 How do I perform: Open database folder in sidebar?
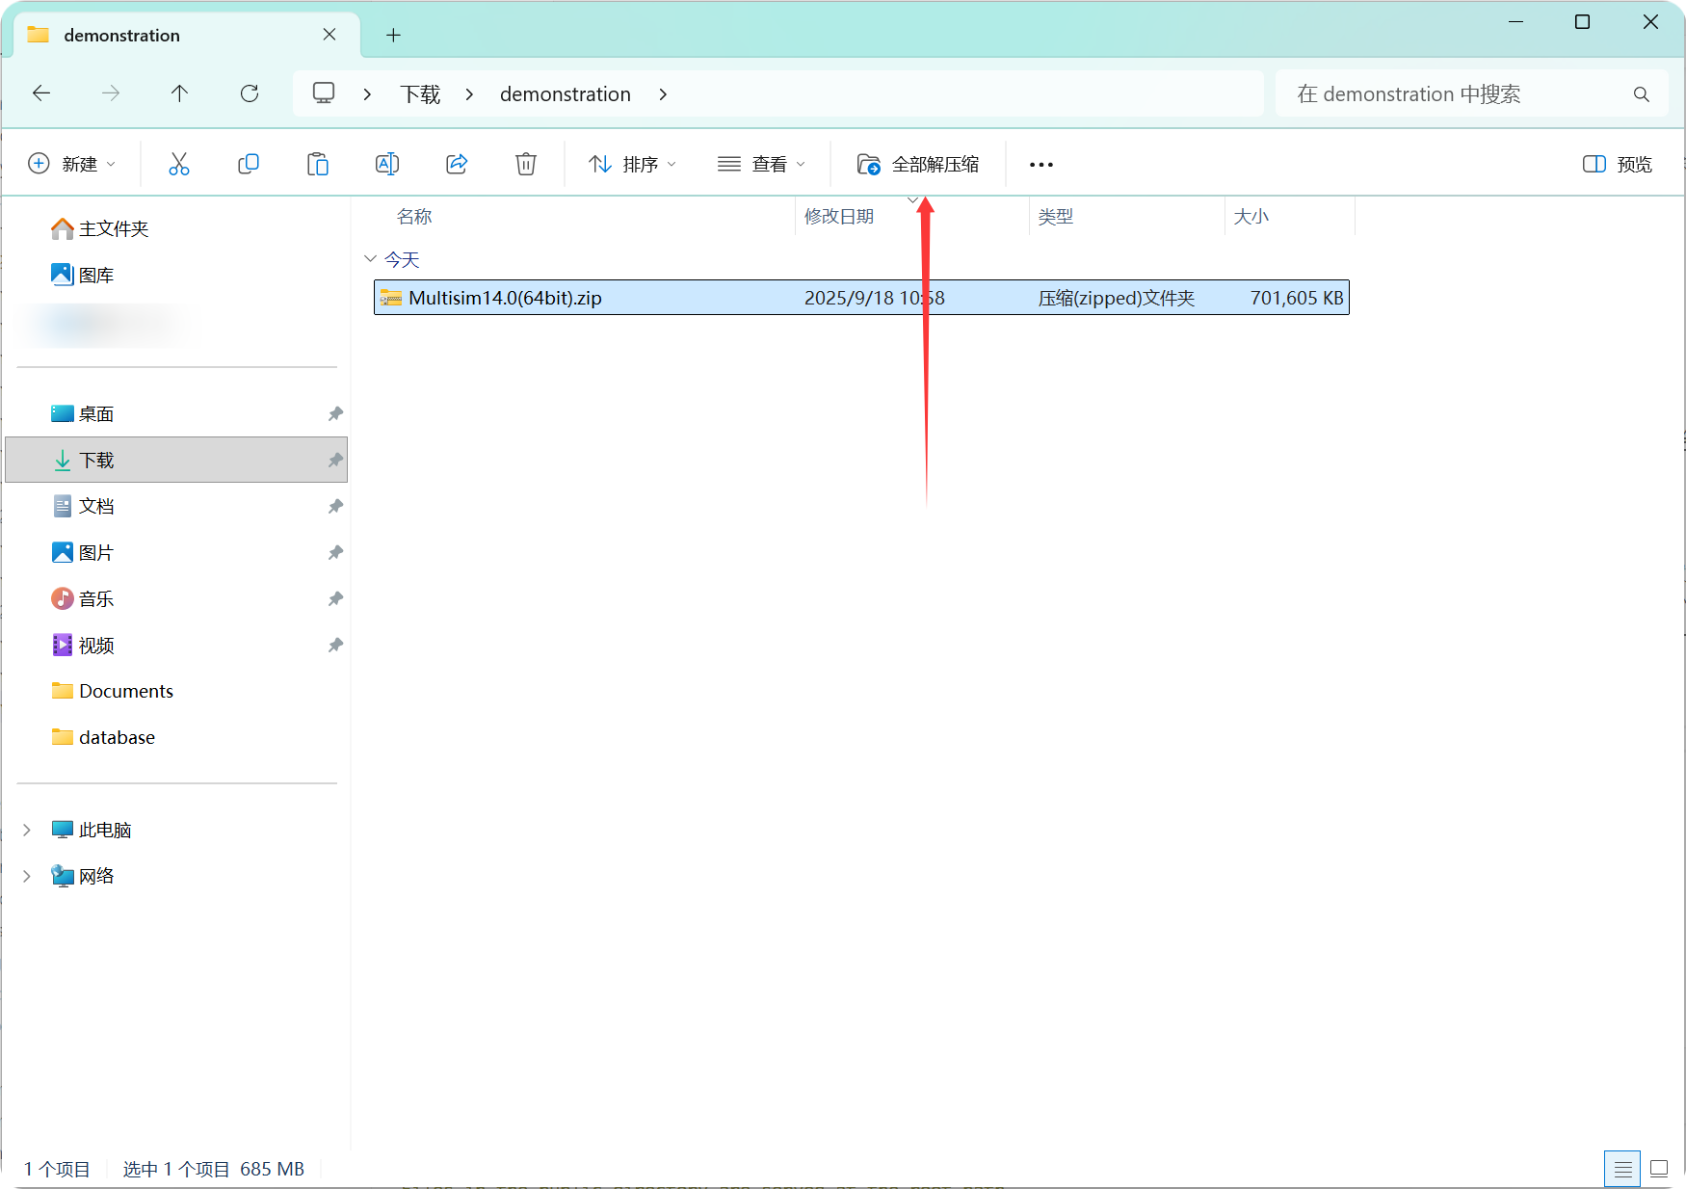pos(102,737)
